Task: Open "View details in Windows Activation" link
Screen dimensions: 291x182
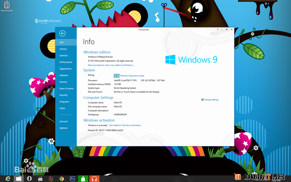Action: pyautogui.click(x=125, y=125)
